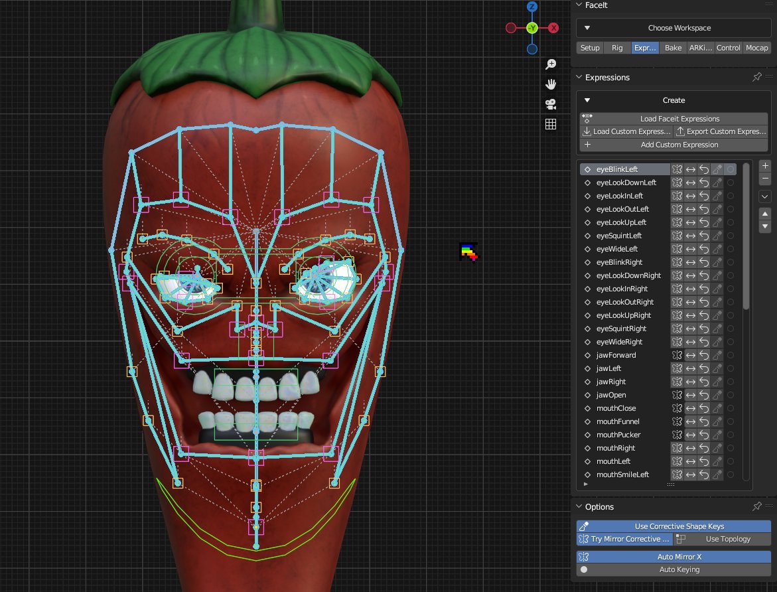Click the zoom magnifier viewport icon
The image size is (777, 592).
pos(551,64)
